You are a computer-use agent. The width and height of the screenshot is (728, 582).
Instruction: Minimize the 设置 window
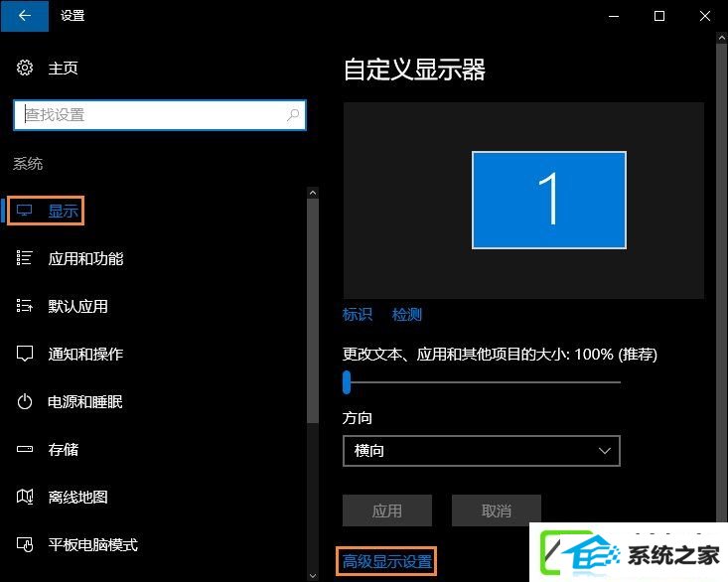coord(614,16)
